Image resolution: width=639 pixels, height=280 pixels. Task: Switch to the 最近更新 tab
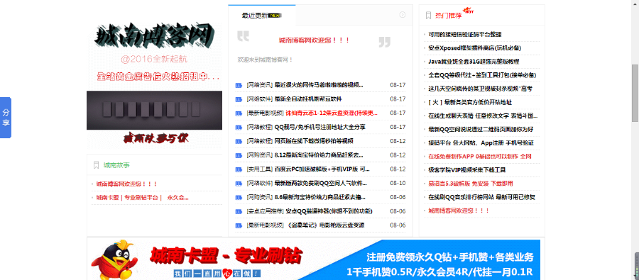[262, 16]
